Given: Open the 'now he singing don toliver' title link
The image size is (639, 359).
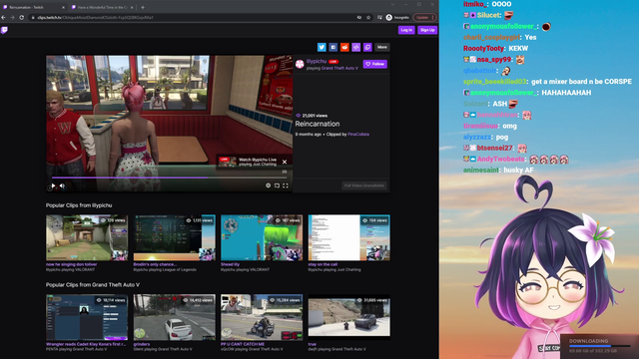Looking at the screenshot, I should pyautogui.click(x=71, y=264).
